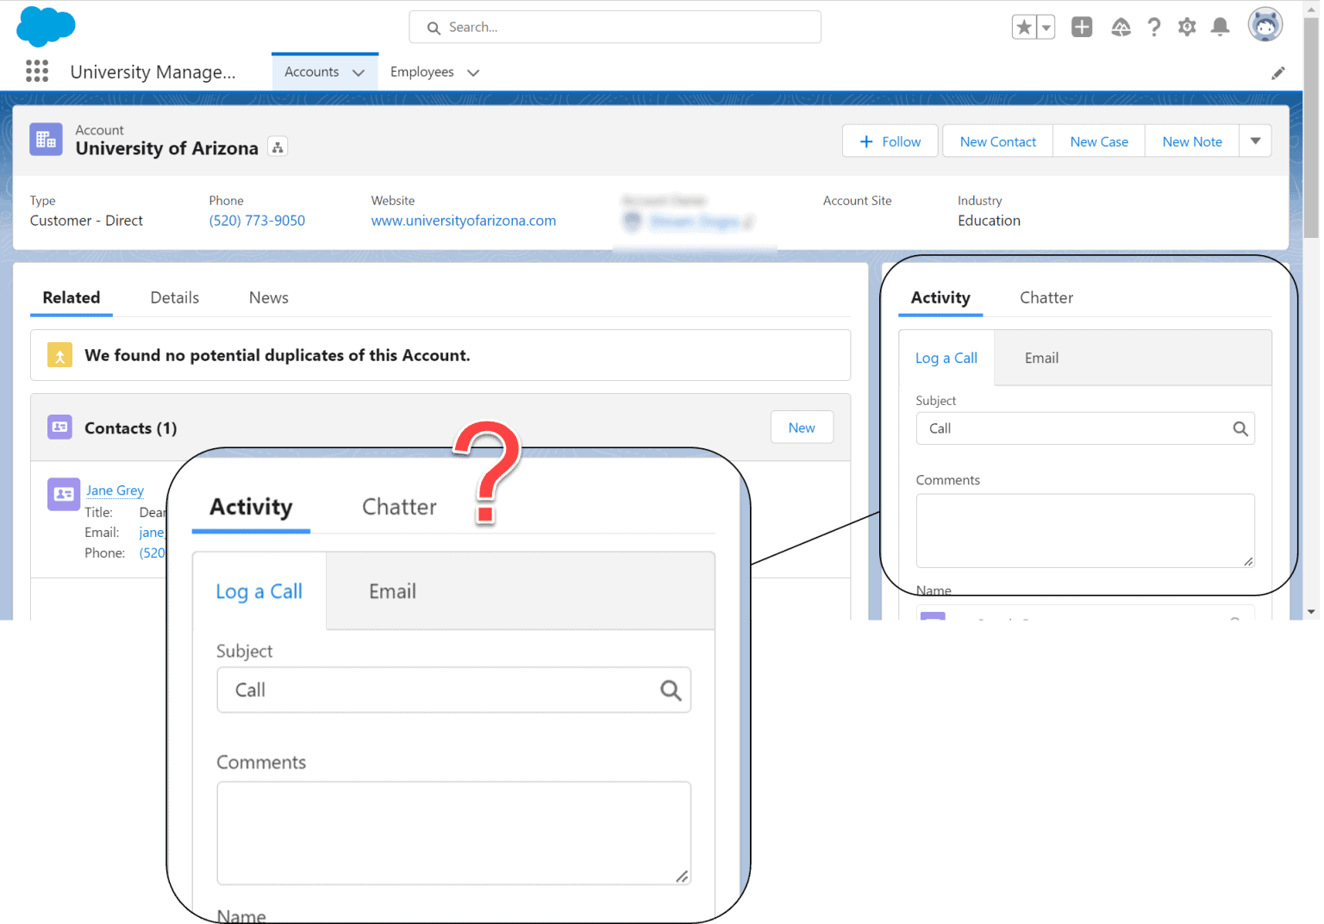Click the Contacts (1) heading

pos(130,428)
